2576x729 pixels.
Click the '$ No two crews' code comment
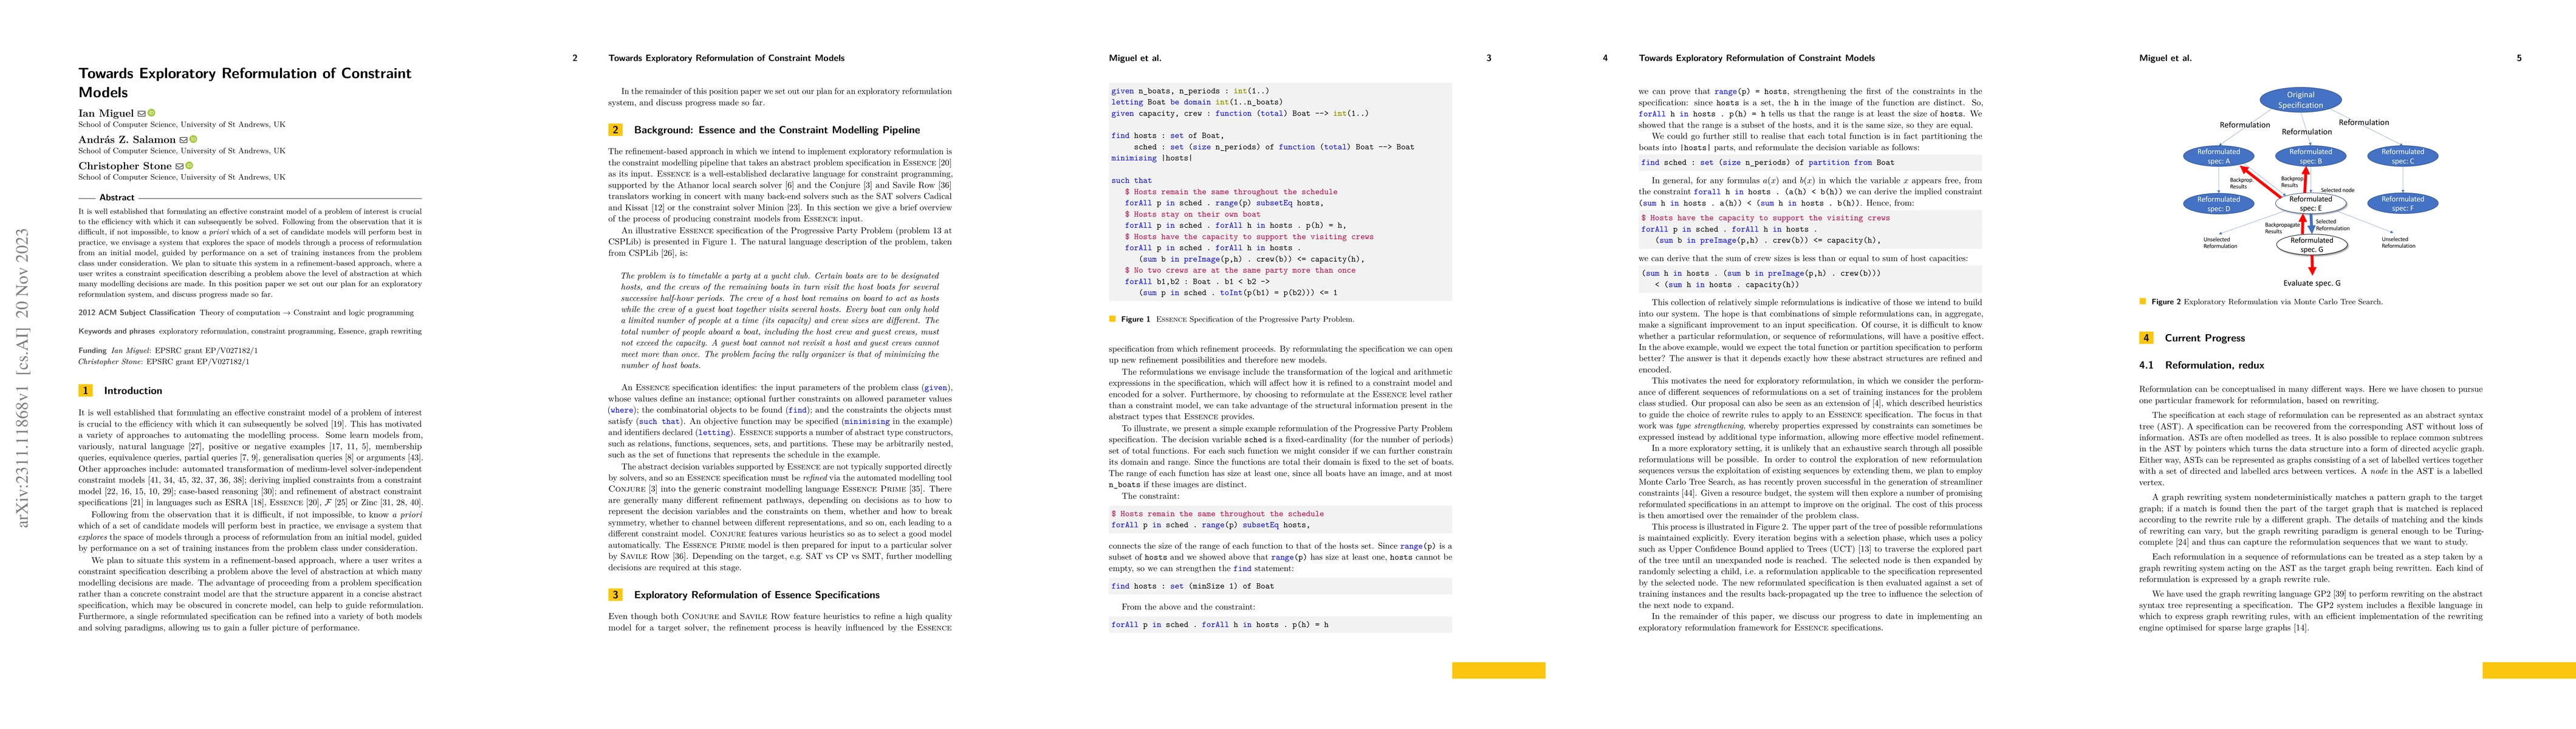(x=1240, y=270)
